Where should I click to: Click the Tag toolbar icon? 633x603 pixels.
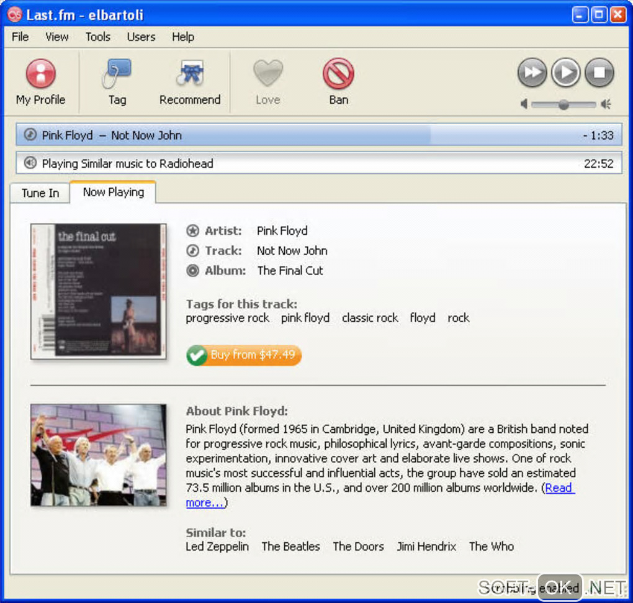pos(117,74)
